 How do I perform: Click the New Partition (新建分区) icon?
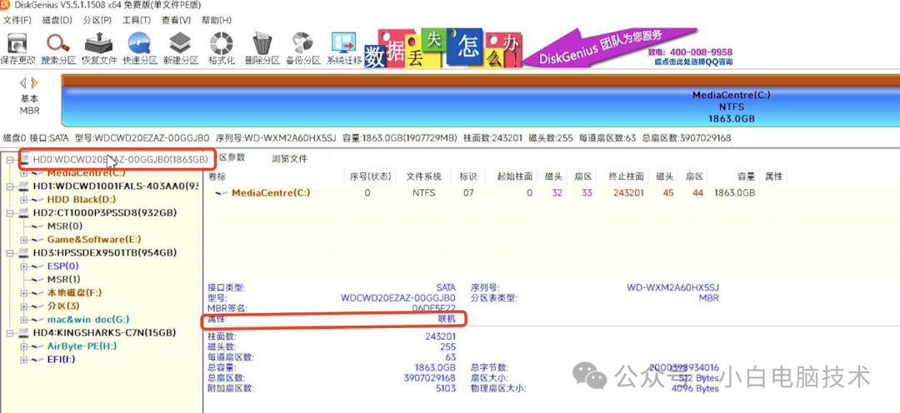point(180,49)
